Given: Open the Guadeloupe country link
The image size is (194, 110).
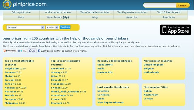Looking at the screenshot, I should [59, 95].
